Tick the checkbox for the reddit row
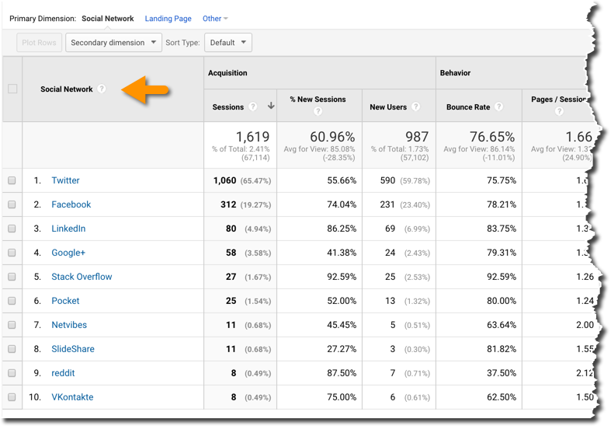The height and width of the screenshot is (426, 611). pos(12,373)
